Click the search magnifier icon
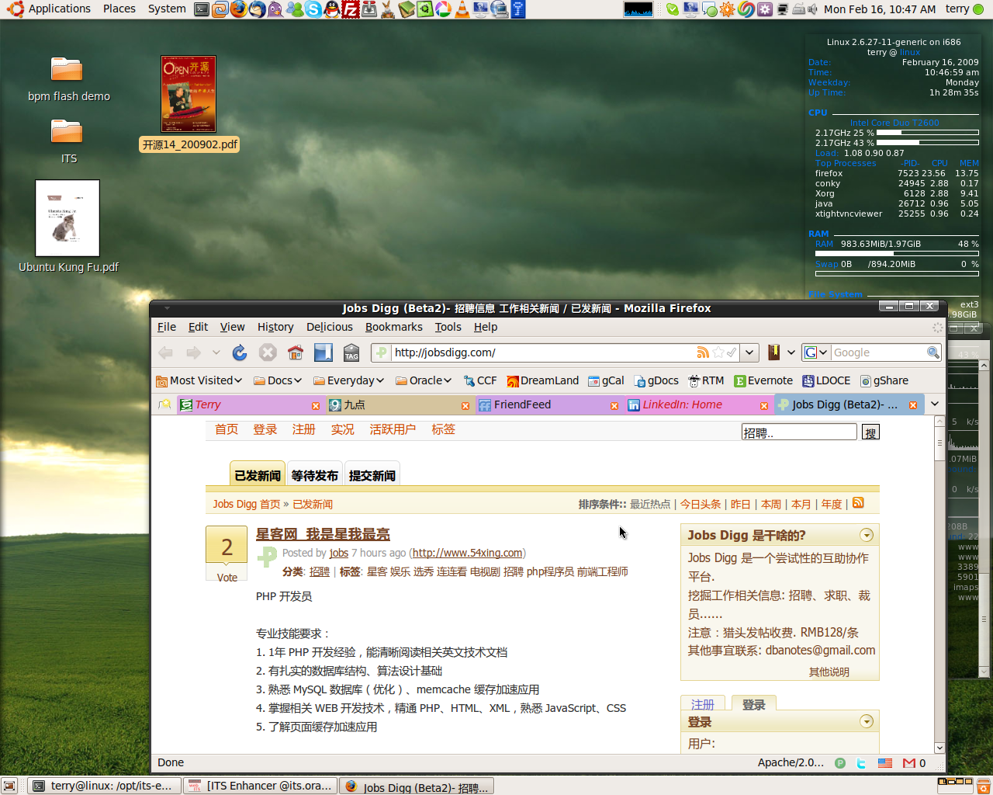Screen dimensions: 993x795 coord(933,352)
